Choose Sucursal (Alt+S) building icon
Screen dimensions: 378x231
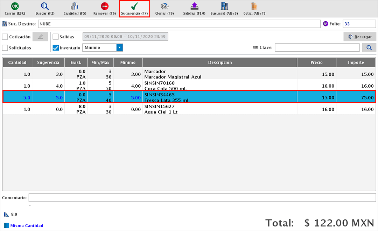224,9
